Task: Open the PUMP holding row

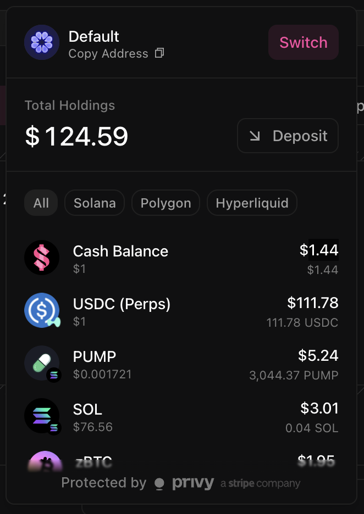Action: [181, 364]
